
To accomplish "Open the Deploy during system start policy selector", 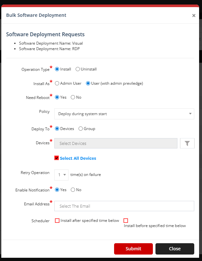I will point(124,114).
